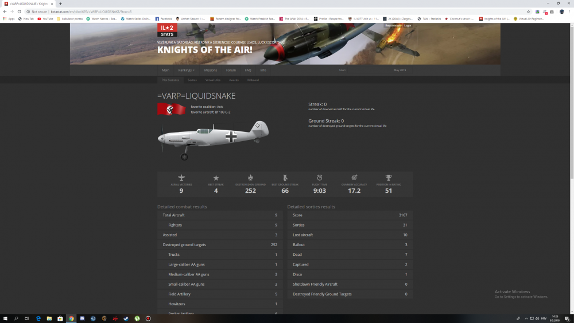
Task: Open the Virtual Lifes tab
Action: click(x=213, y=80)
